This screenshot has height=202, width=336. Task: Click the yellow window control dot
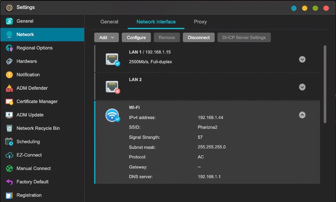click(304, 8)
